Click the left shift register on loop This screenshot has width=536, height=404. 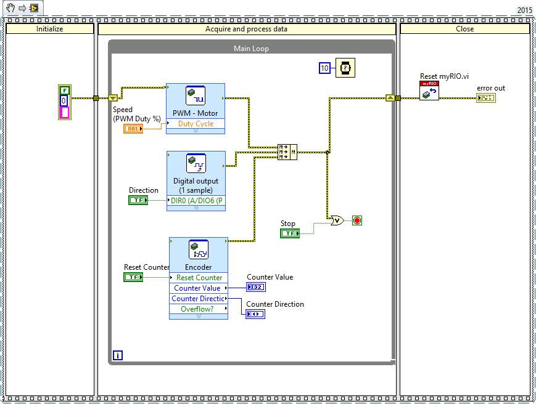[x=113, y=99]
